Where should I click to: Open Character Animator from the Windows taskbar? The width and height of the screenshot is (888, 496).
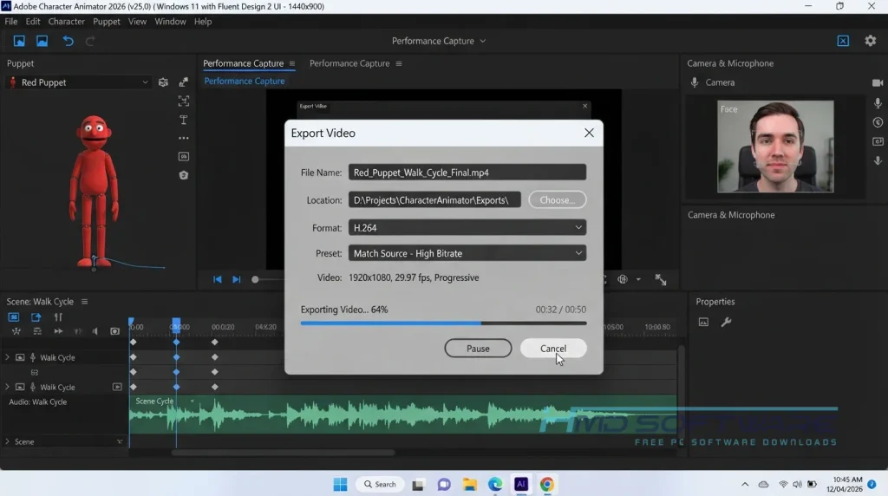(521, 484)
